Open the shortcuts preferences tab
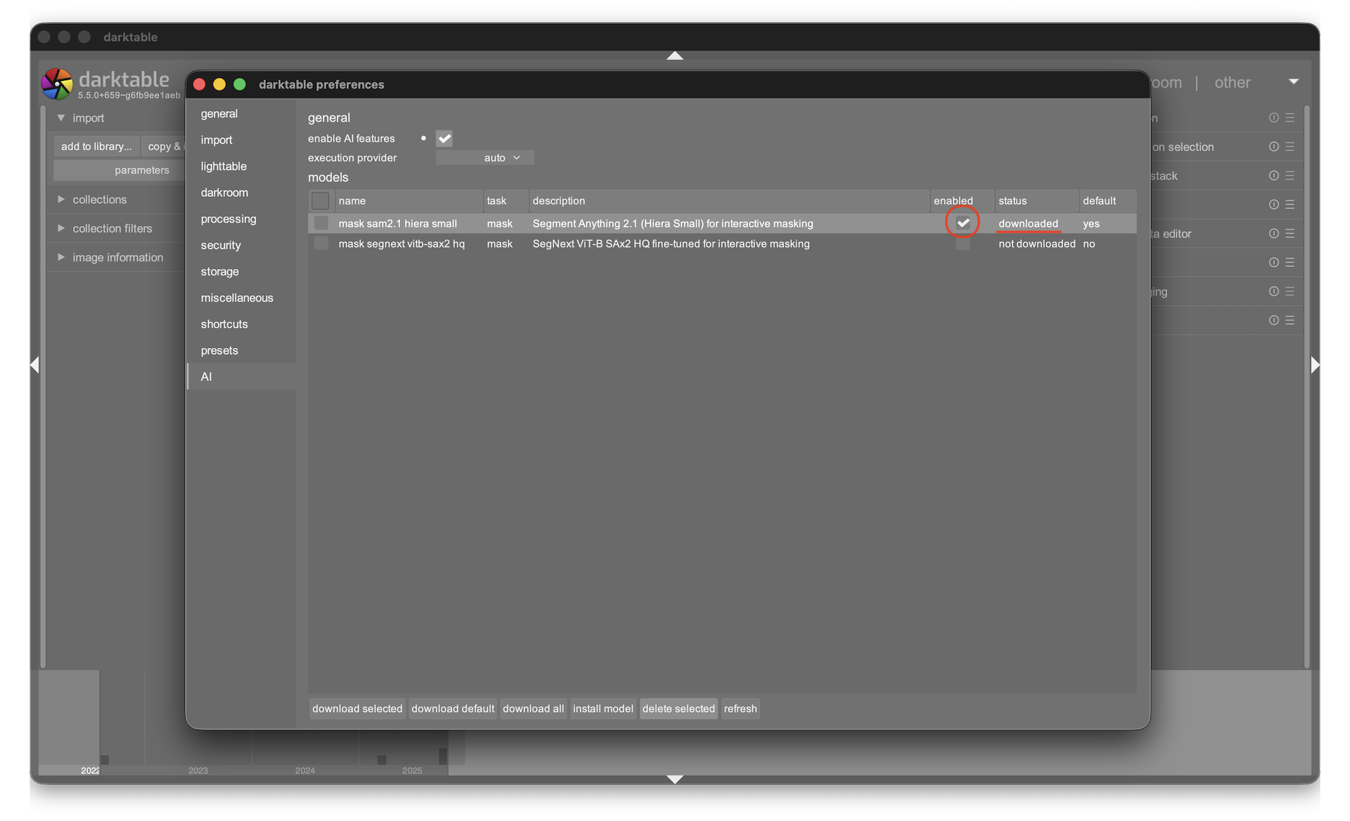The width and height of the screenshot is (1350, 821). click(224, 324)
